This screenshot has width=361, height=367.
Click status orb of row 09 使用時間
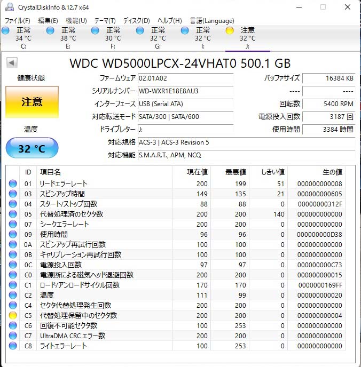coord(13,234)
